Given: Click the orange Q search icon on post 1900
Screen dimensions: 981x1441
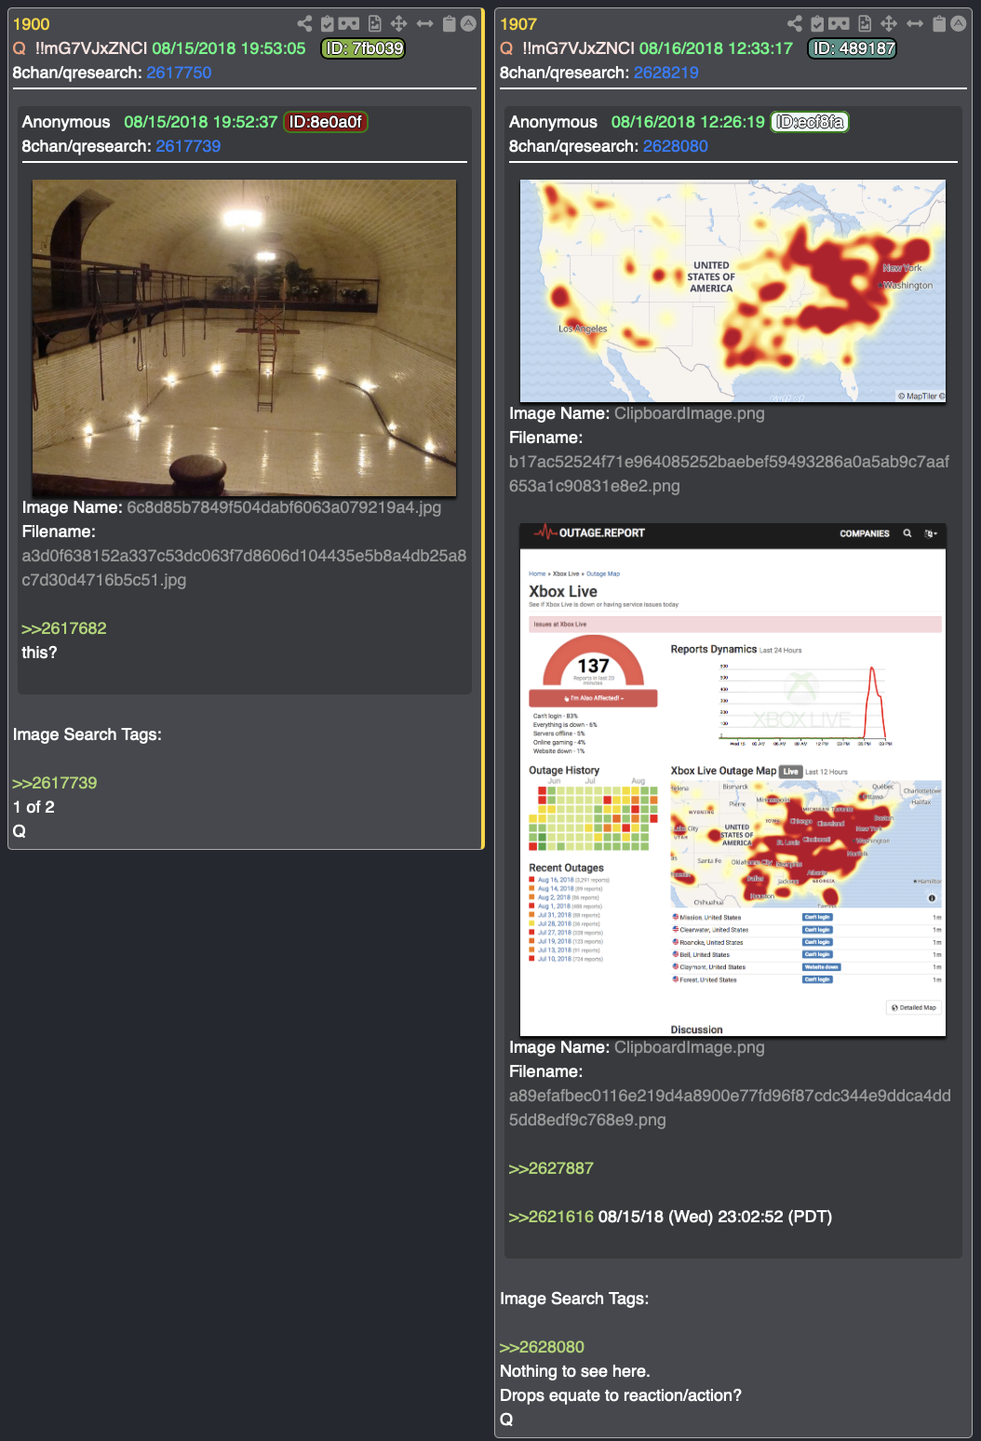Looking at the screenshot, I should coord(20,48).
